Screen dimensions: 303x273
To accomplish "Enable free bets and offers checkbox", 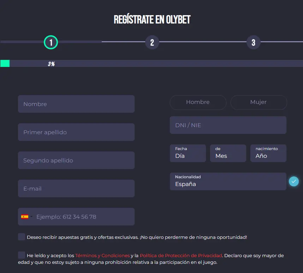I will [x=22, y=237].
